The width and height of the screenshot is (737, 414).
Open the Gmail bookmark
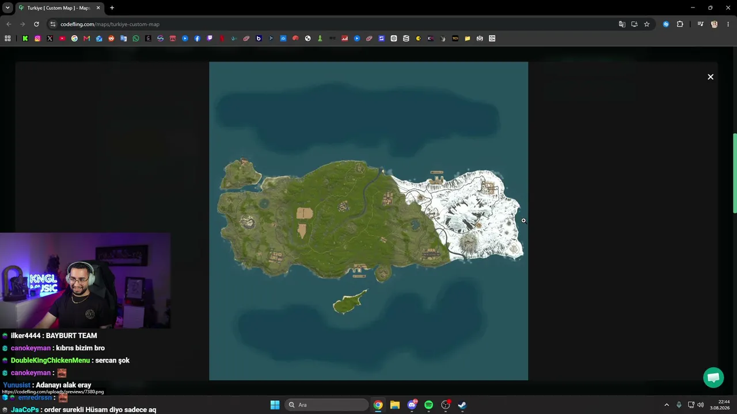[87, 39]
